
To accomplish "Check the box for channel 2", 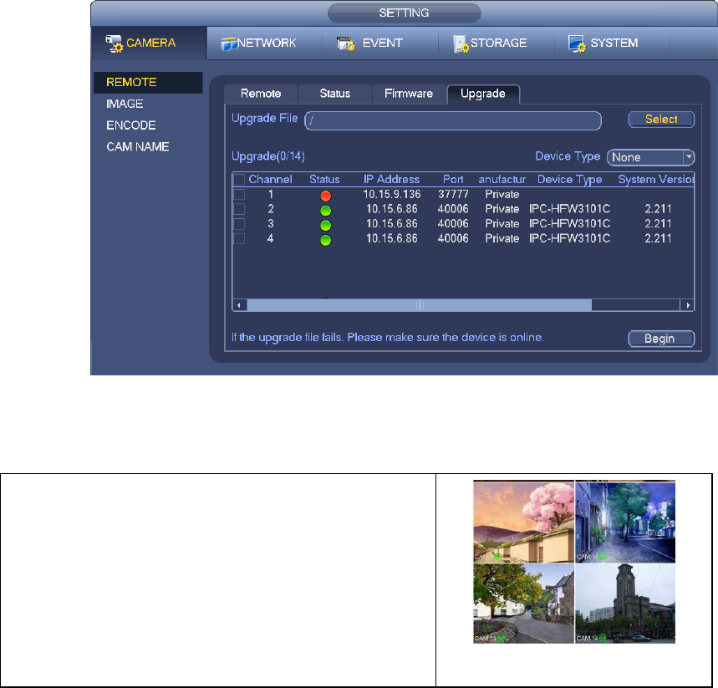I will [239, 209].
